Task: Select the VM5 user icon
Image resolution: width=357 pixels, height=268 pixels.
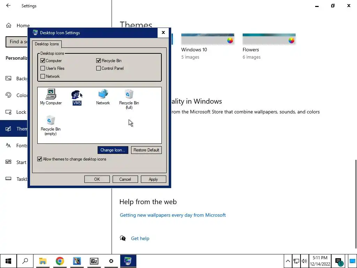Action: [77, 98]
